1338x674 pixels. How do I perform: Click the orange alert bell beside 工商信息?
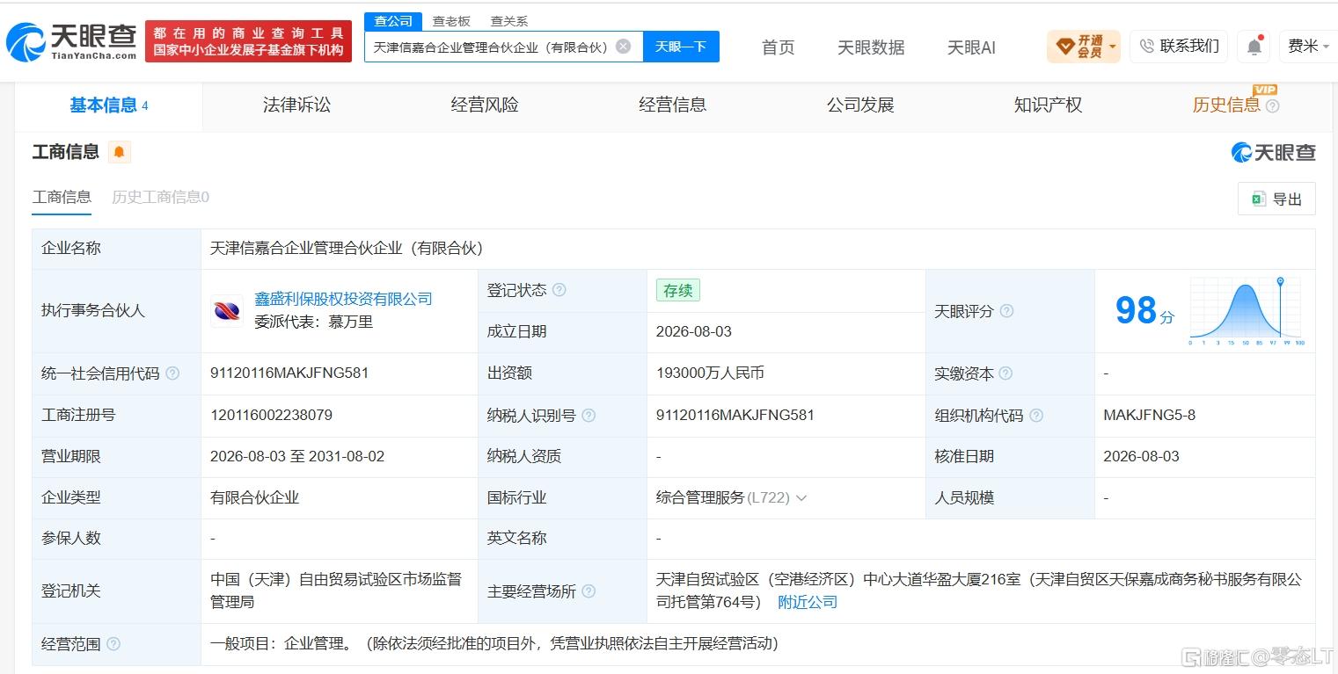(x=120, y=152)
